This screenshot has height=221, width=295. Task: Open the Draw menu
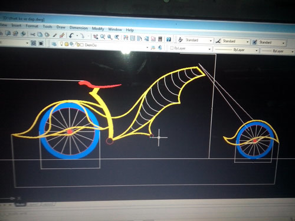point(61,27)
